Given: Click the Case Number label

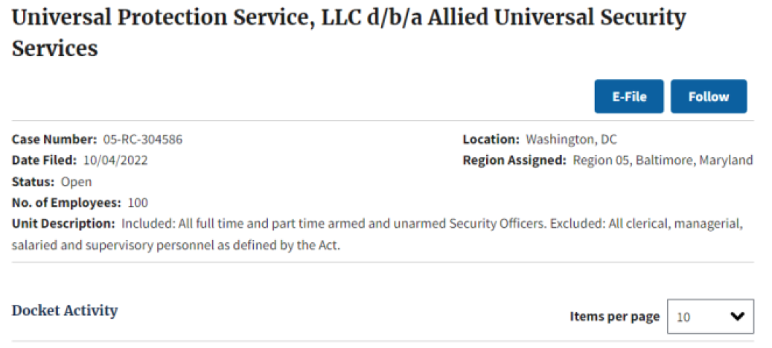Looking at the screenshot, I should pos(54,139).
